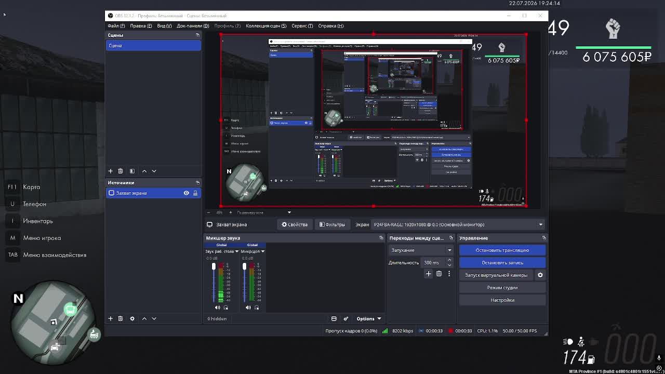Open Вид menu
The height and width of the screenshot is (374, 665).
click(x=164, y=26)
